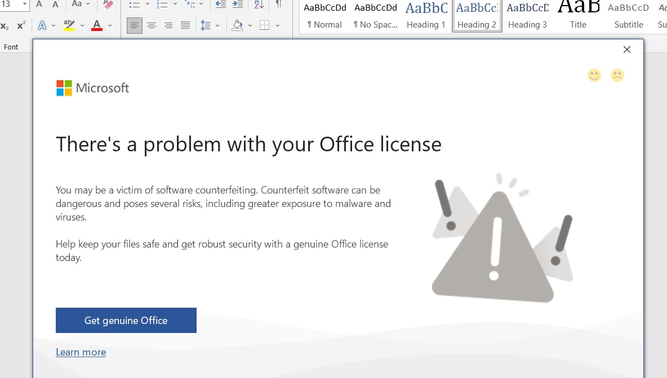This screenshot has width=667, height=378.
Task: Expand the multilevel list dropdown arrow
Action: click(201, 4)
